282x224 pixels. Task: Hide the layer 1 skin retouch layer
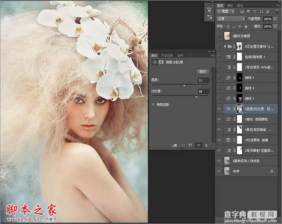pos(219,161)
